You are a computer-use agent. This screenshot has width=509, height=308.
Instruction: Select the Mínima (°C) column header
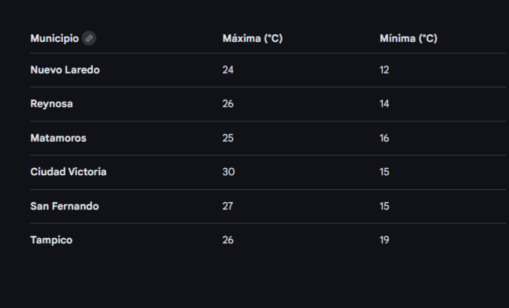pyautogui.click(x=408, y=39)
